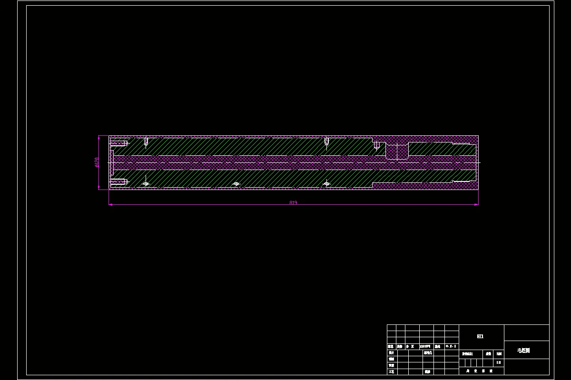
Task: Click the 1:1 scale value in title block
Action: point(498,362)
